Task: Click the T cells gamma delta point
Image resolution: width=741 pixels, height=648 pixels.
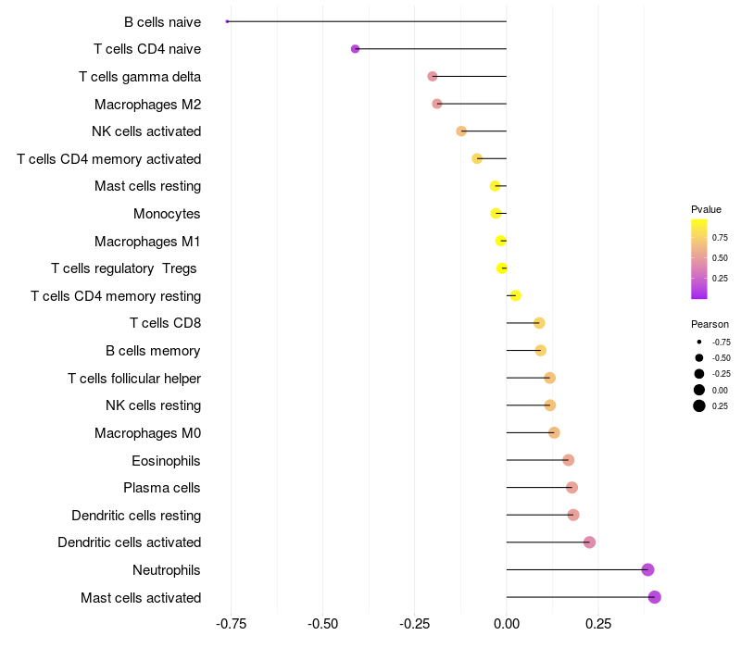Action: coord(432,76)
